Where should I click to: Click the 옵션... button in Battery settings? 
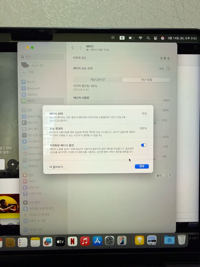click(160, 176)
